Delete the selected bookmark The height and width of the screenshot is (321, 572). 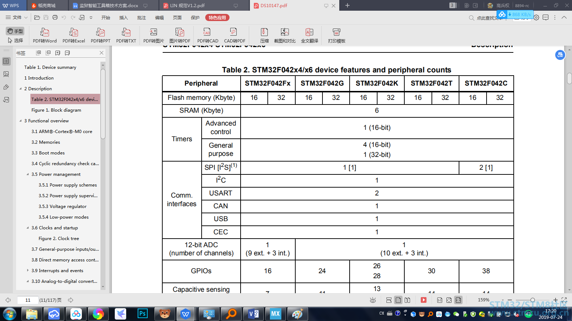point(68,53)
